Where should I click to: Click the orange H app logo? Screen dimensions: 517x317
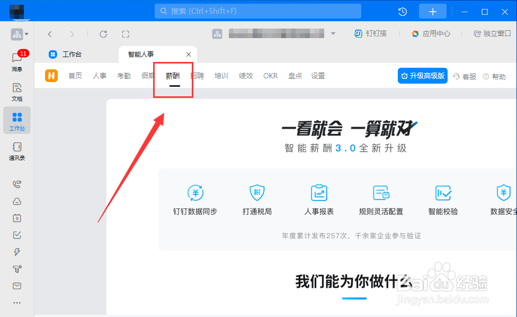pyautogui.click(x=51, y=76)
